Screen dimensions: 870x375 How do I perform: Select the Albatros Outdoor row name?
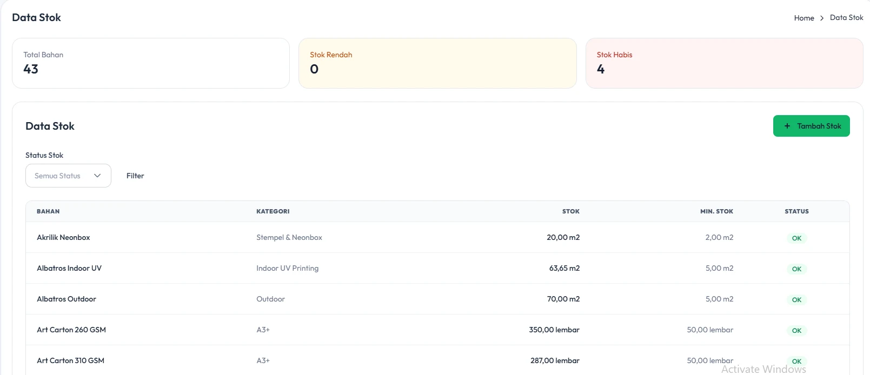[x=67, y=299]
